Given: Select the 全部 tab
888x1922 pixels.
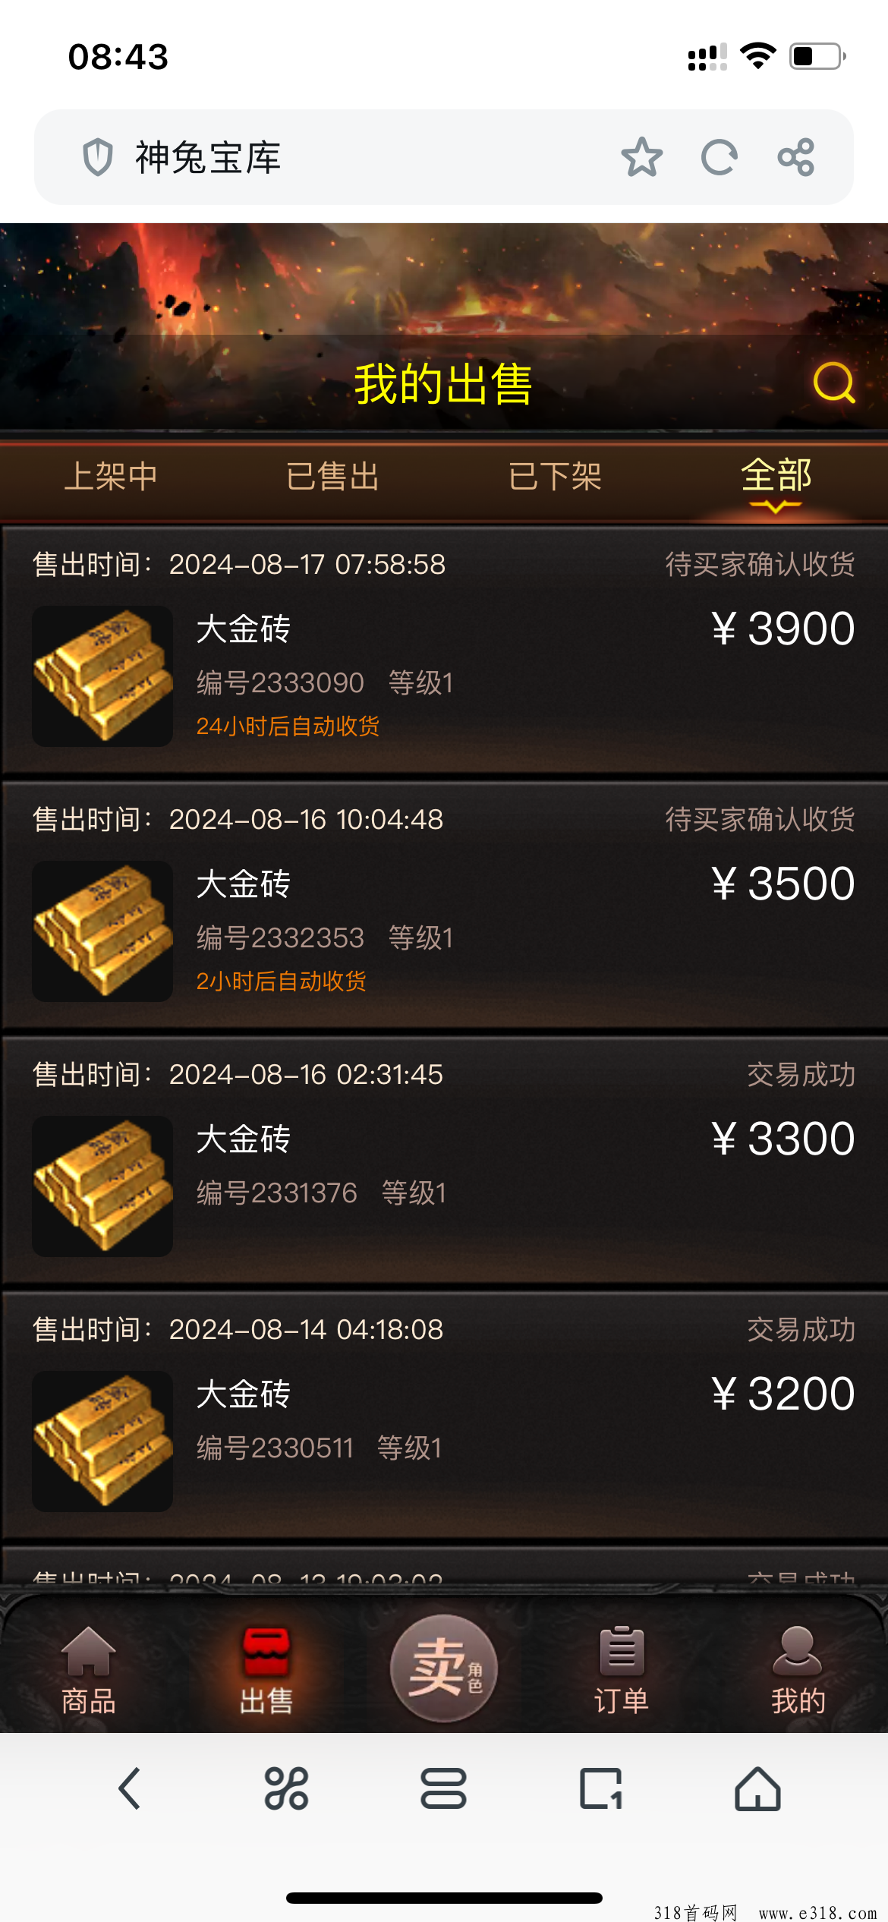Looking at the screenshot, I should pyautogui.click(x=776, y=477).
